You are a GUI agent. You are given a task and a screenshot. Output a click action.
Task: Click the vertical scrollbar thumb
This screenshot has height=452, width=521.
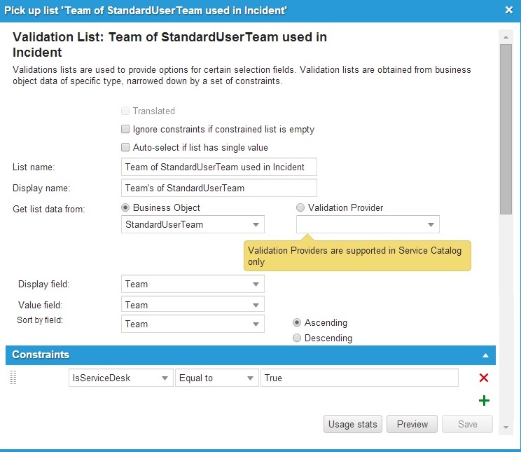pyautogui.click(x=505, y=126)
